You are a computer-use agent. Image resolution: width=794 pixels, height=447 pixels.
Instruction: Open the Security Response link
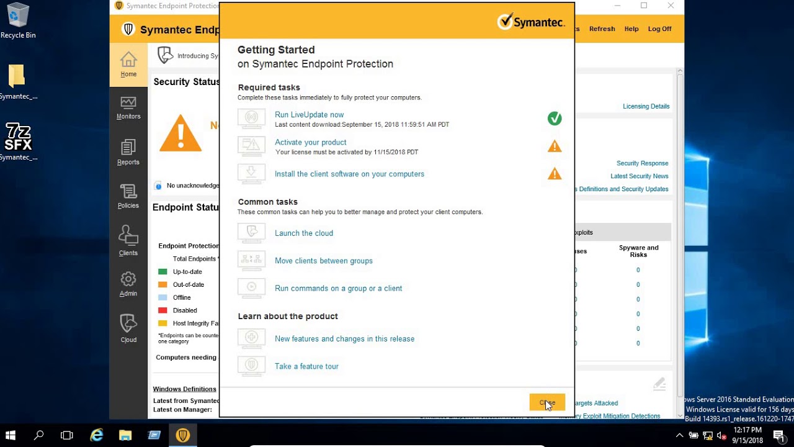pyautogui.click(x=642, y=163)
